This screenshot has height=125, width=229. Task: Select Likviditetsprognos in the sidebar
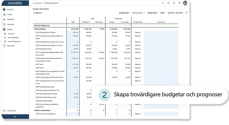pos(14,42)
